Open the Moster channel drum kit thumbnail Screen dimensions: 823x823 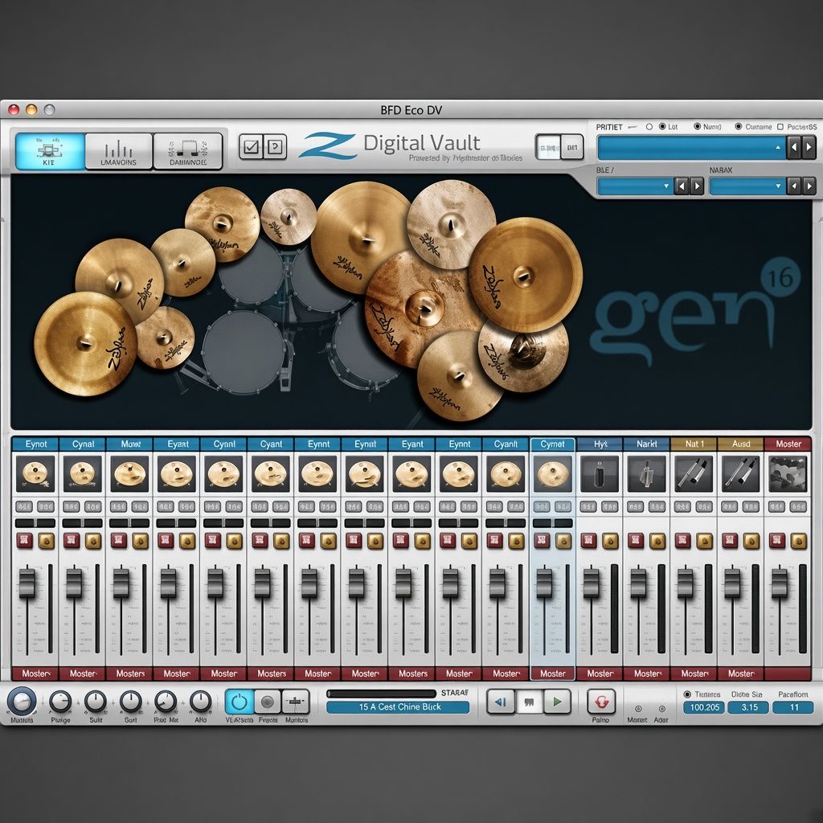pyautogui.click(x=788, y=473)
